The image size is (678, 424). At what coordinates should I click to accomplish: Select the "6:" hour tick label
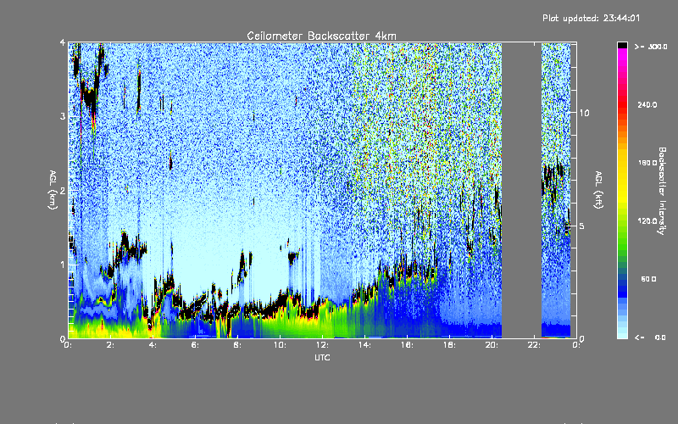[x=196, y=345]
